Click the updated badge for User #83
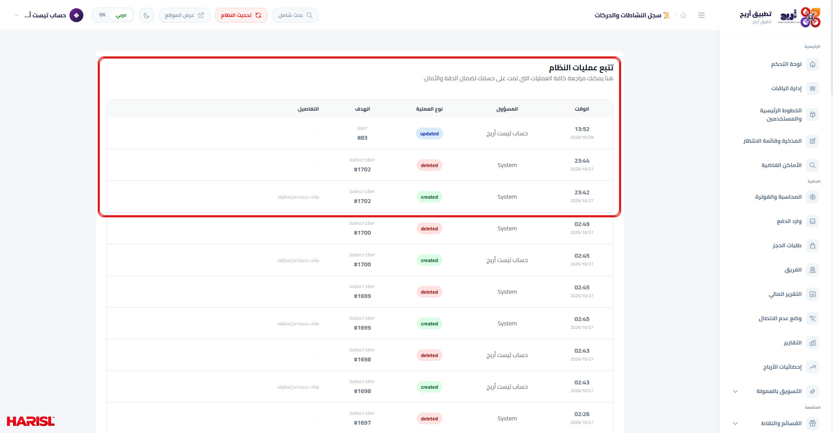Image resolution: width=833 pixels, height=433 pixels. 429,134
